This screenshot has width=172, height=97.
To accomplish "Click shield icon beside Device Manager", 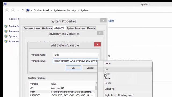I will 6,26.
